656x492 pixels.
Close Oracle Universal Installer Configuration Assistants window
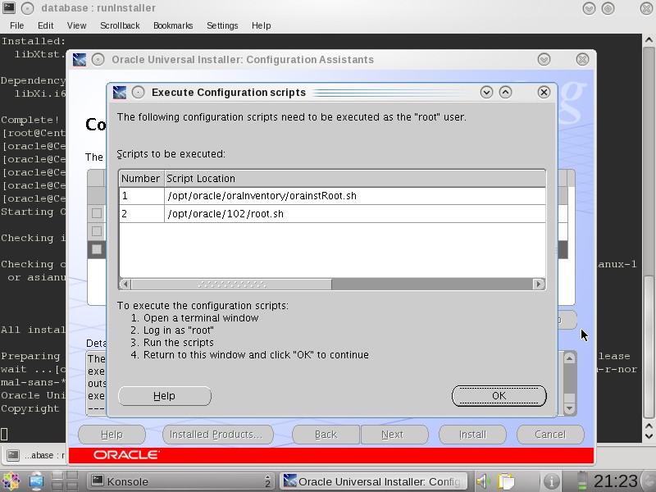coord(582,59)
